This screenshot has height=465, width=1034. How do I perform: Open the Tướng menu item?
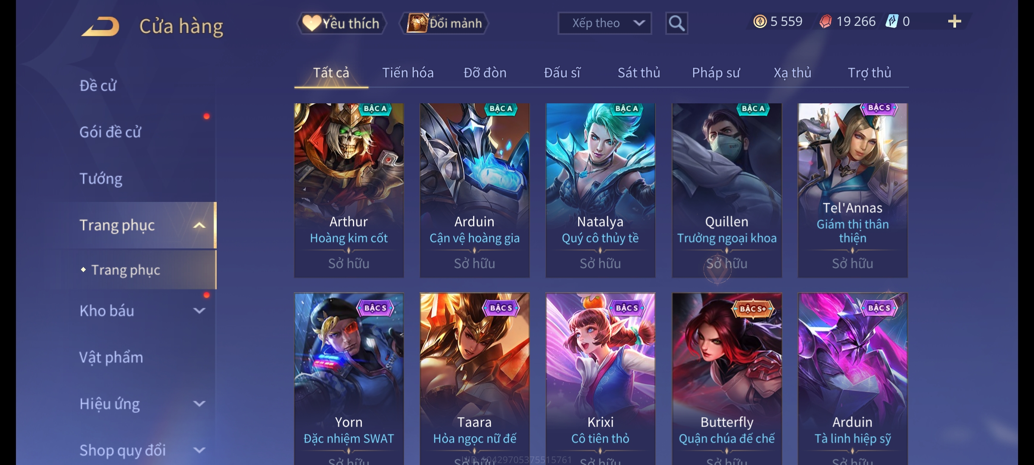[x=101, y=179]
